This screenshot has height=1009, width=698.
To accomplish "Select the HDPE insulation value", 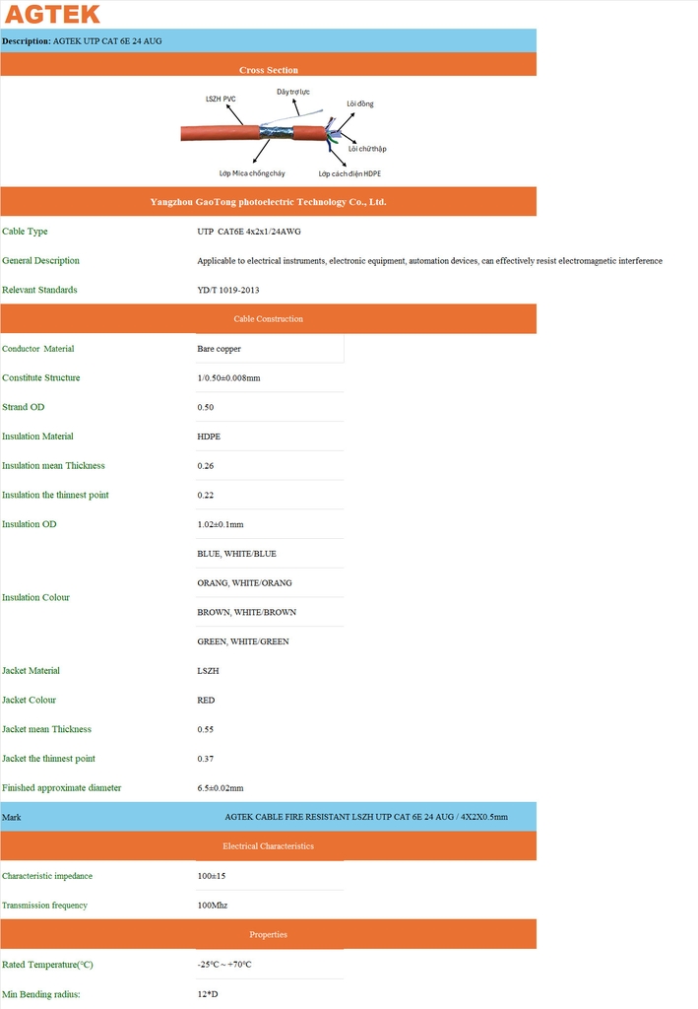I will 209,437.
